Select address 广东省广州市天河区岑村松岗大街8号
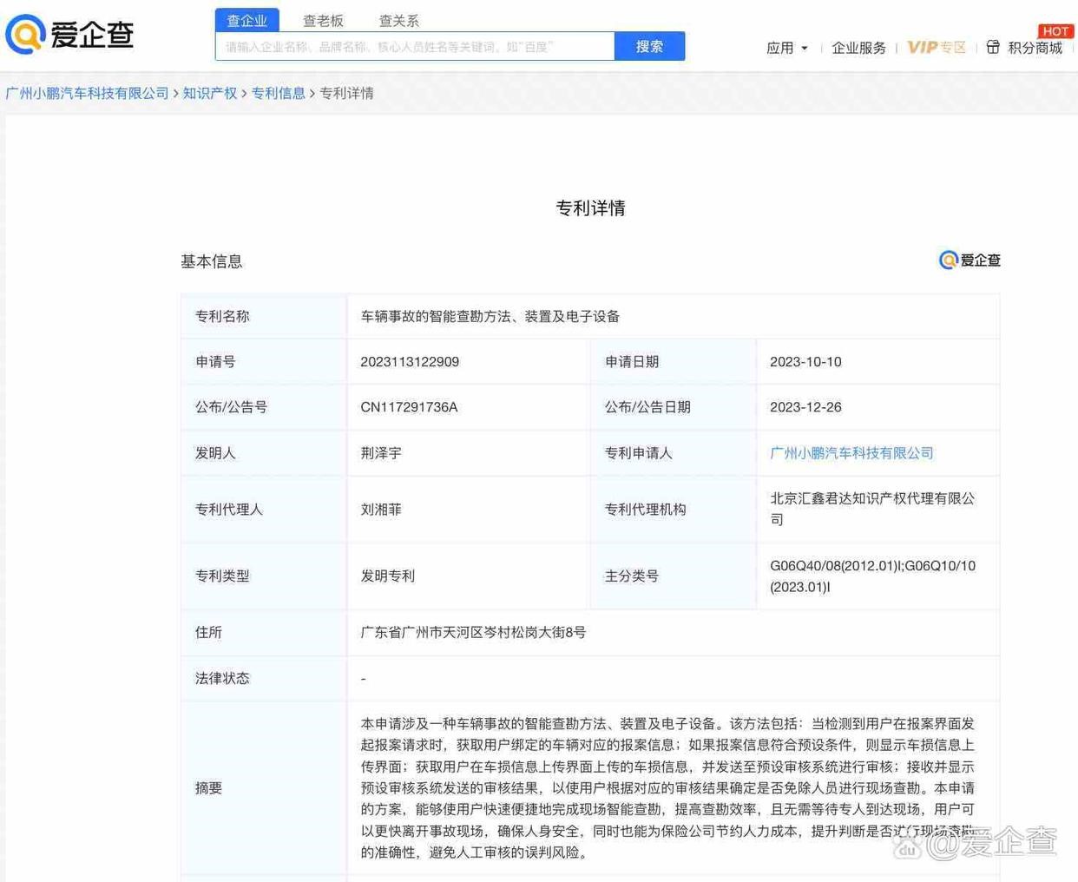Viewport: 1078px width, 882px height. (473, 633)
